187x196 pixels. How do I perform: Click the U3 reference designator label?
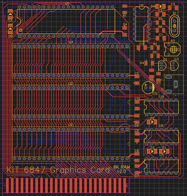tap(70, 84)
